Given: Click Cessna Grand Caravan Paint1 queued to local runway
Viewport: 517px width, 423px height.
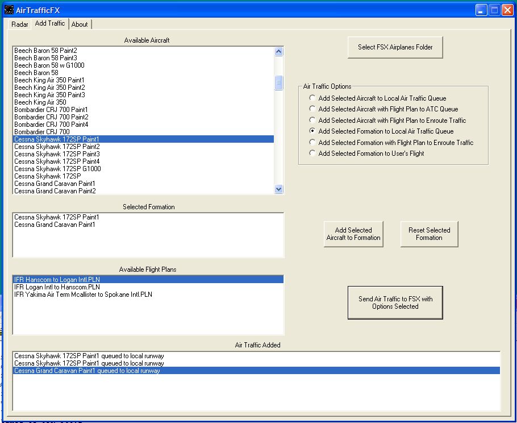Looking at the screenshot, I should click(x=256, y=371).
